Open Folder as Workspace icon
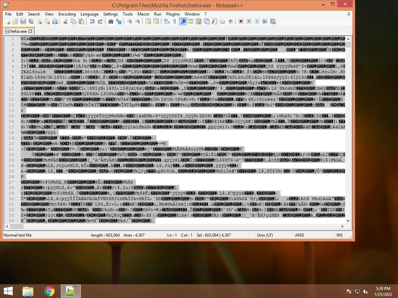 222,21
